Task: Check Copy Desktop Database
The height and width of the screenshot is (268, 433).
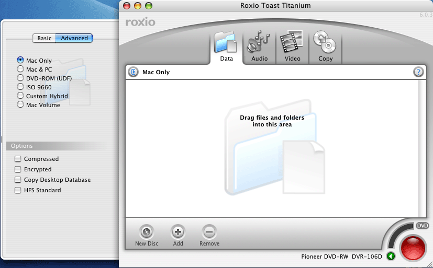Action: (52, 180)
